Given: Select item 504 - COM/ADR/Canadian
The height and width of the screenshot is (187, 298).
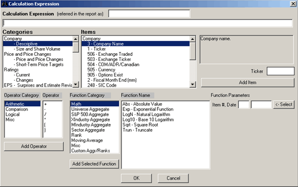Looking at the screenshot, I should pyautogui.click(x=113, y=65).
